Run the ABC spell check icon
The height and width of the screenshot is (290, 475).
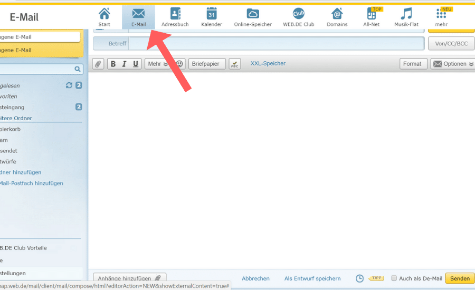(x=235, y=64)
